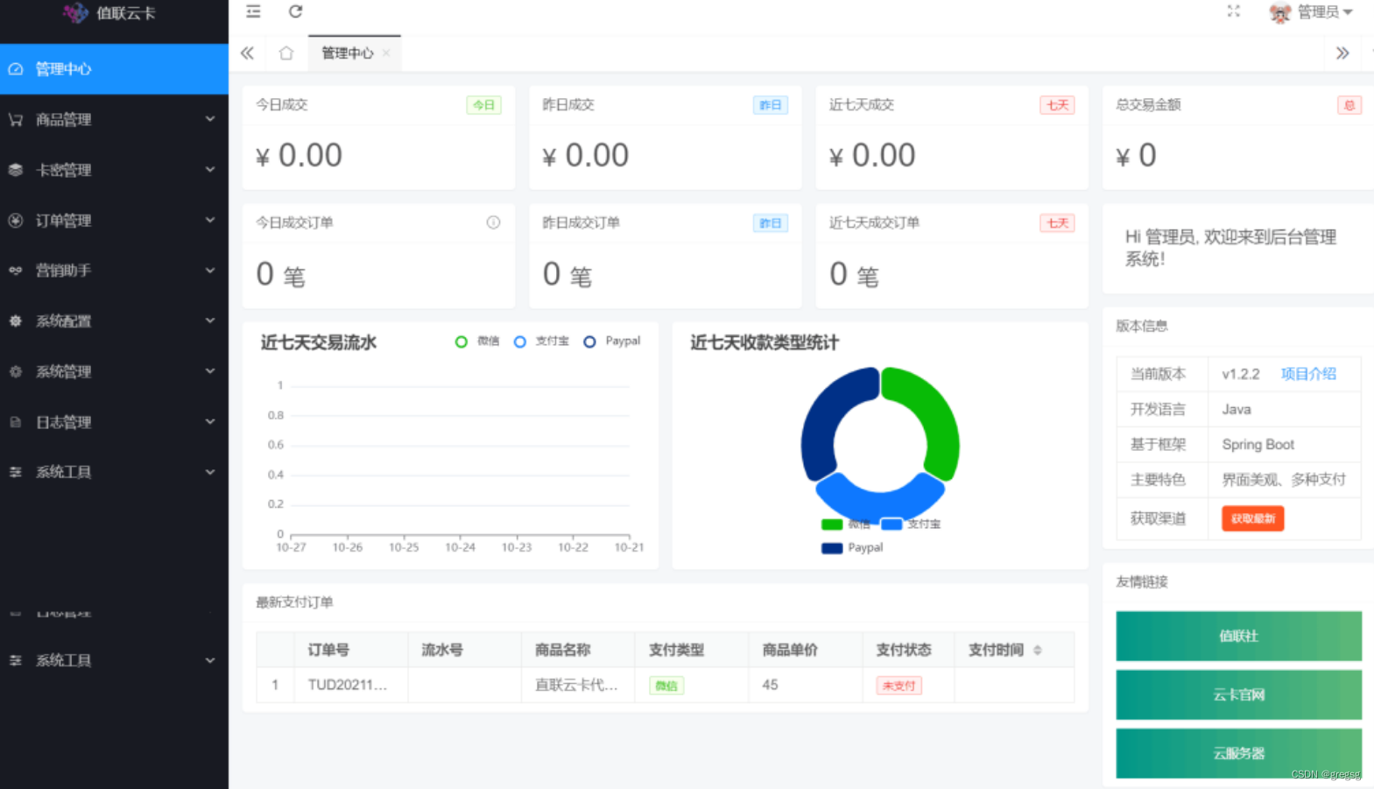Click the 直联云卡代… product name cell
Image resolution: width=1374 pixels, height=789 pixels.
(x=576, y=685)
